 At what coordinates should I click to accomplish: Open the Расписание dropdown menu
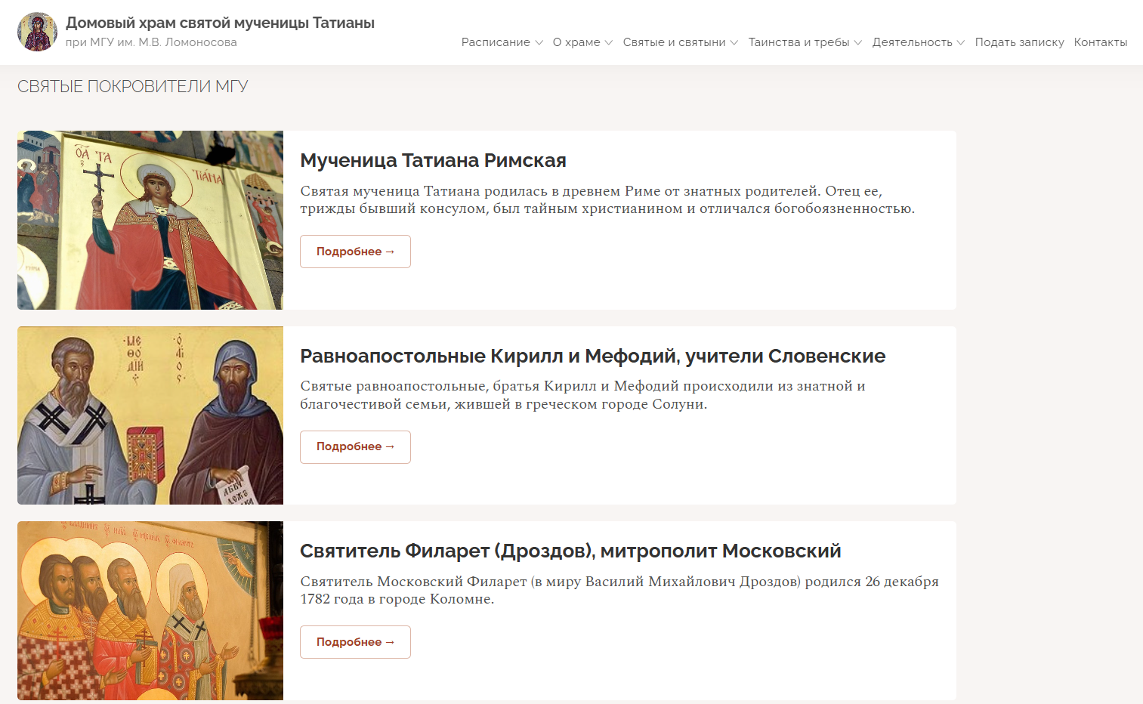click(x=502, y=42)
